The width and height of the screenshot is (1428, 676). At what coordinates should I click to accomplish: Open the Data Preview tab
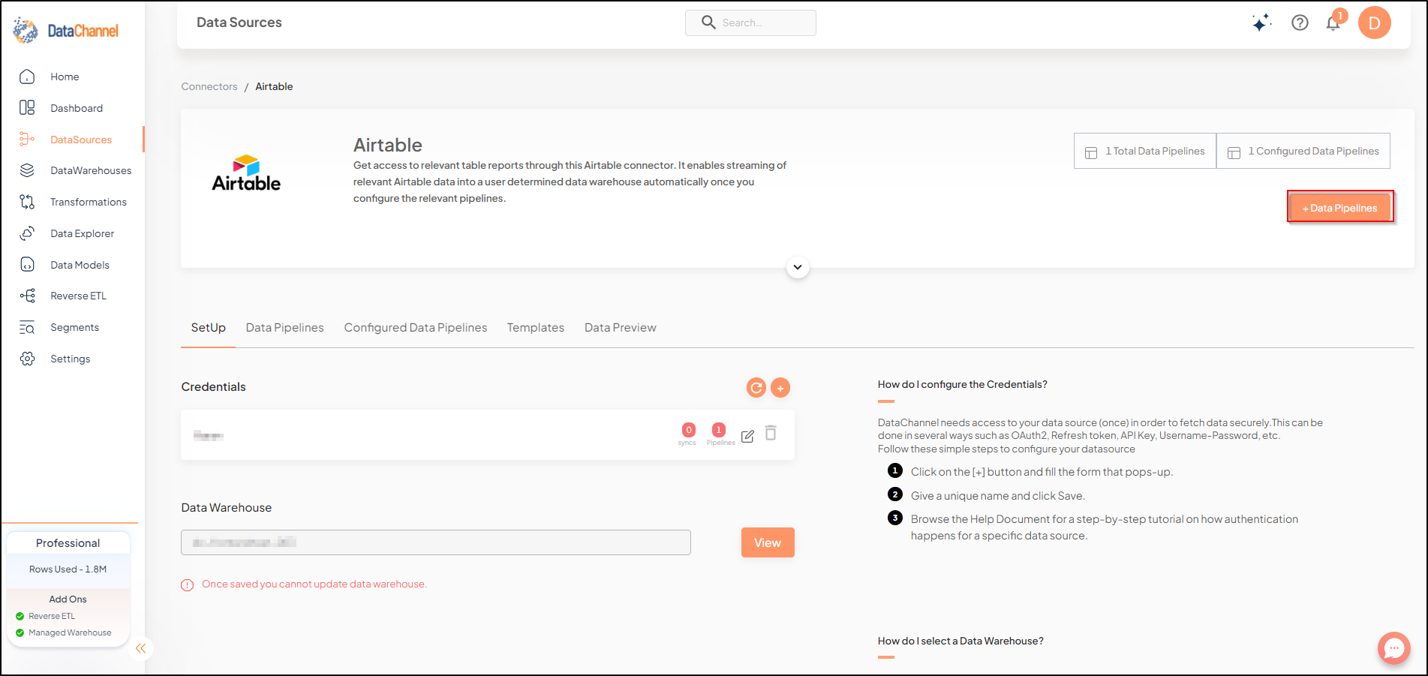point(621,327)
